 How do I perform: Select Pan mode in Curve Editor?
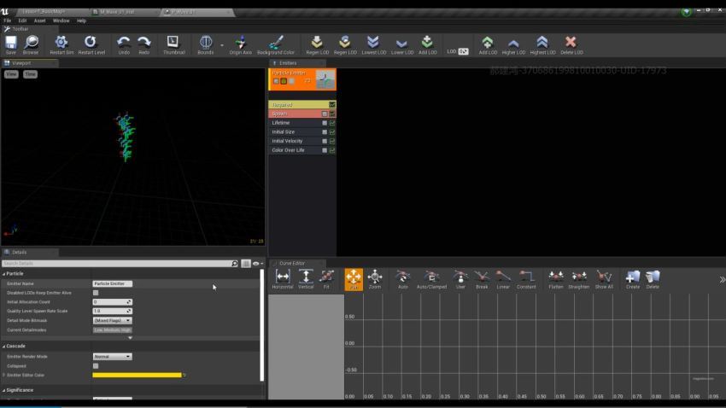[354, 279]
